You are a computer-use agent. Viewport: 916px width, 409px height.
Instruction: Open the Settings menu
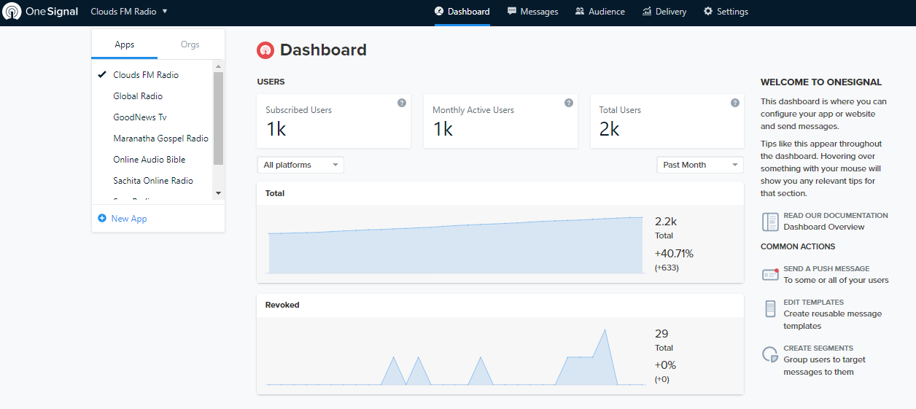click(x=726, y=12)
